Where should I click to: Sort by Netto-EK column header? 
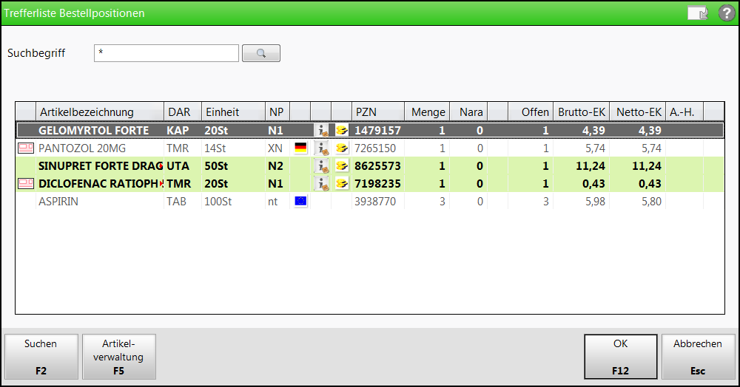click(x=638, y=112)
